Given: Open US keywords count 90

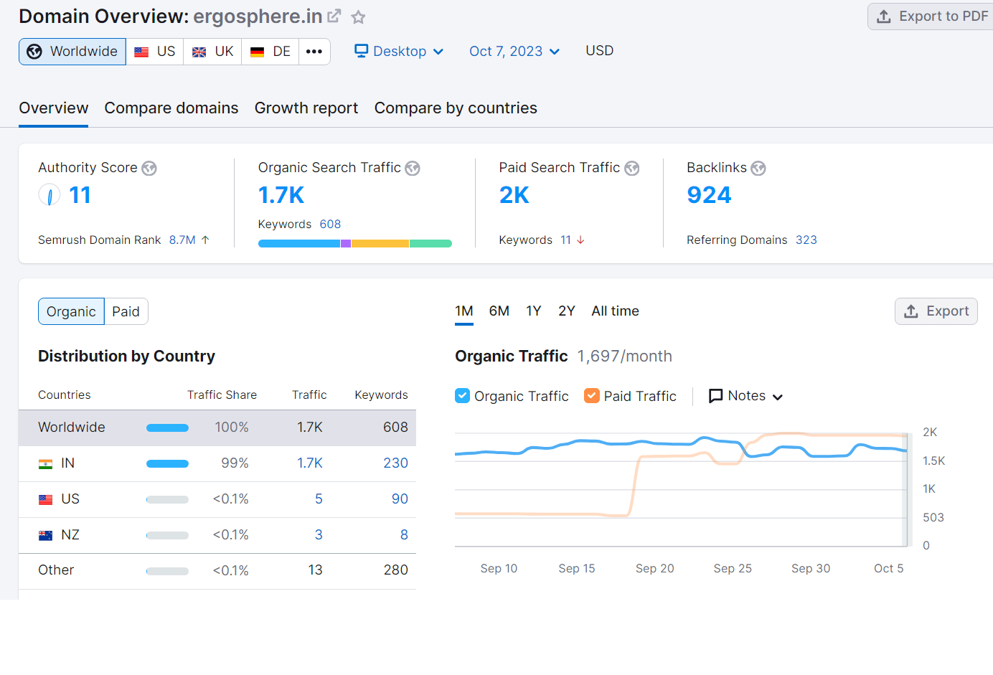Looking at the screenshot, I should (x=400, y=499).
